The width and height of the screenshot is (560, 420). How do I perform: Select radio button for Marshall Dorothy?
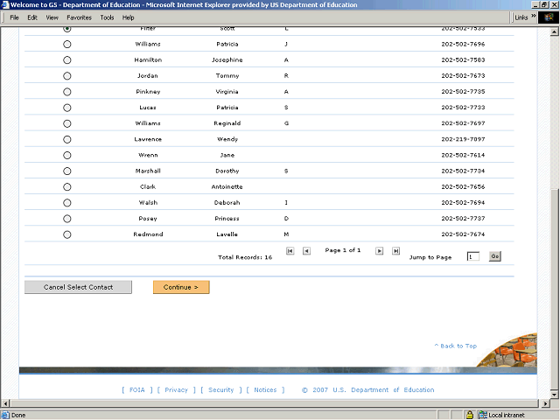pyautogui.click(x=67, y=171)
